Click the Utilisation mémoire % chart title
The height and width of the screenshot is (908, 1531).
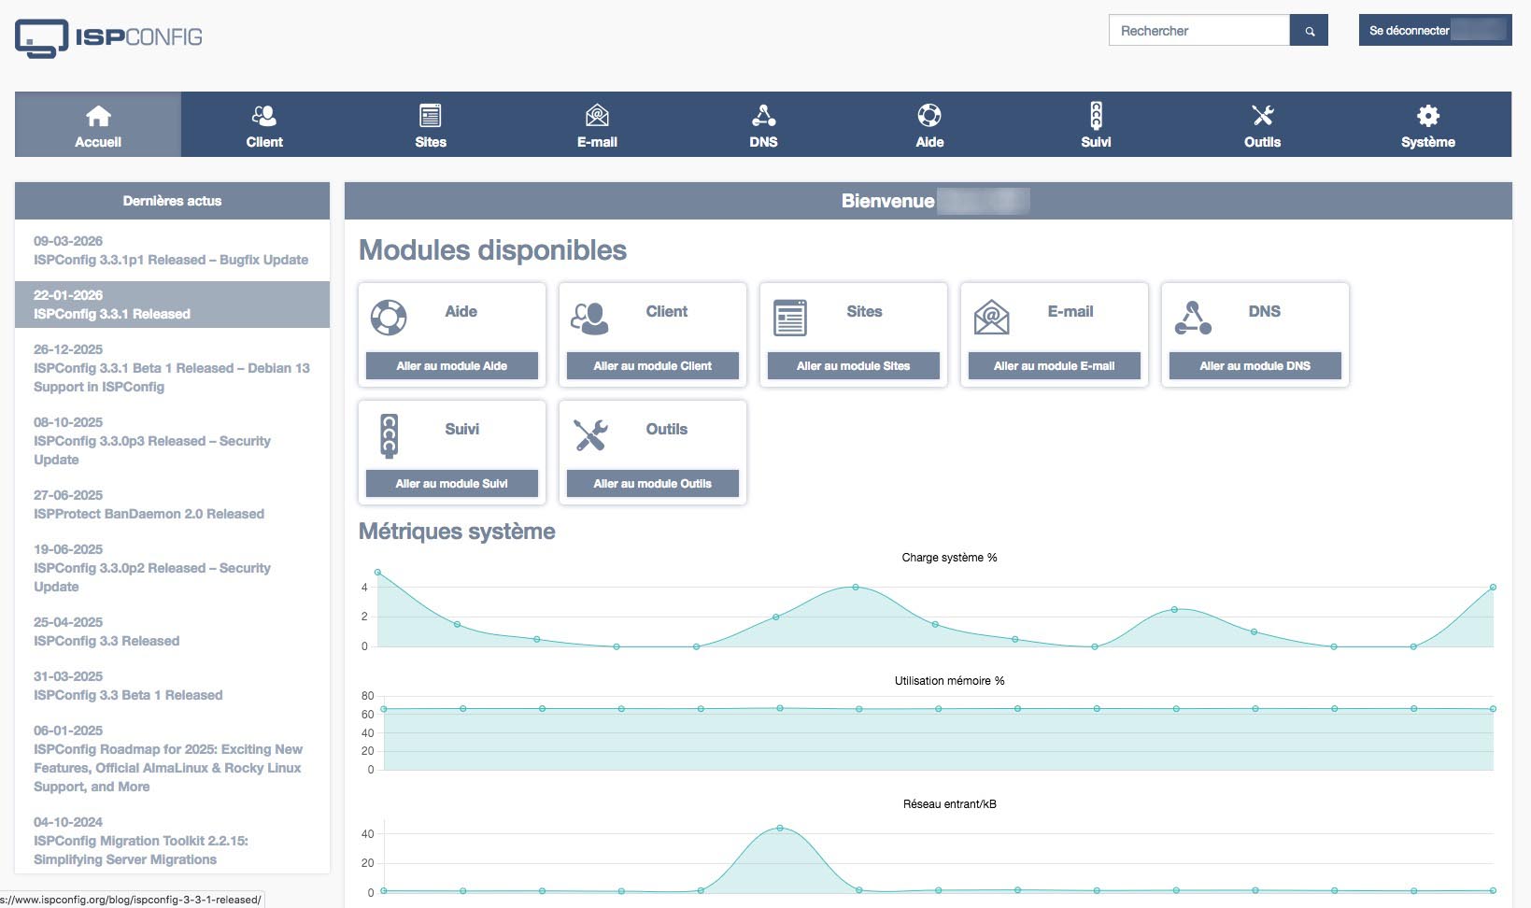click(x=949, y=681)
